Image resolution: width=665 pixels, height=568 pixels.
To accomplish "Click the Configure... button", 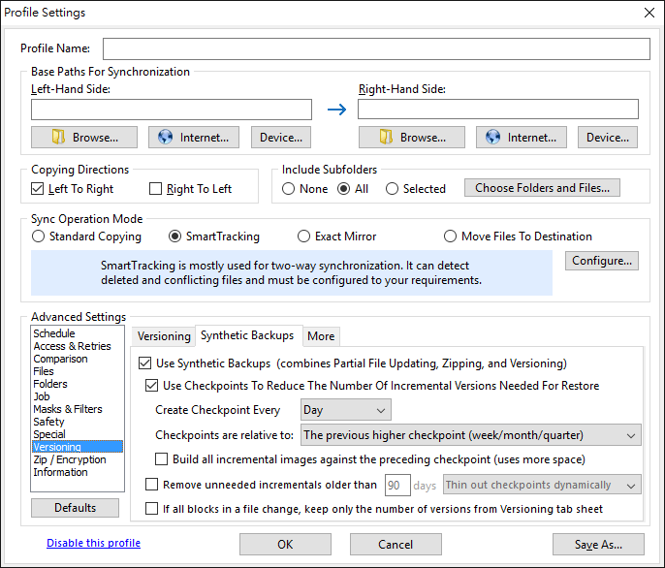I will [x=601, y=261].
